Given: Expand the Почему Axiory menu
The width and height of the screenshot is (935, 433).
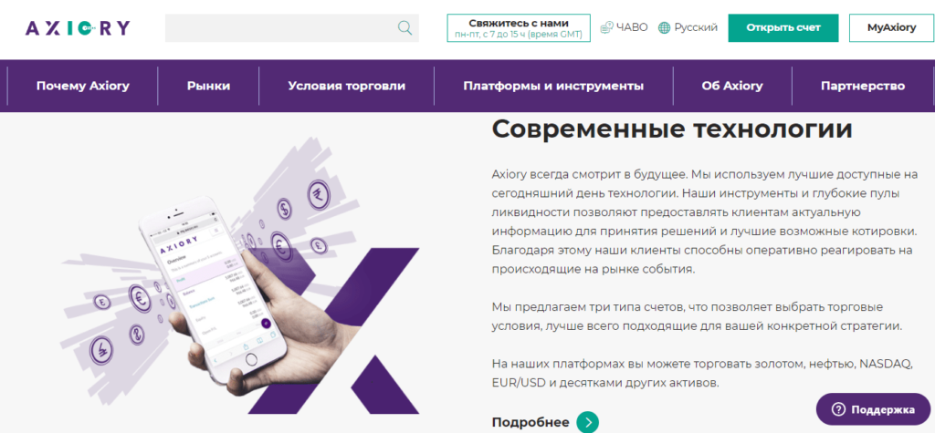Looking at the screenshot, I should tap(83, 86).
